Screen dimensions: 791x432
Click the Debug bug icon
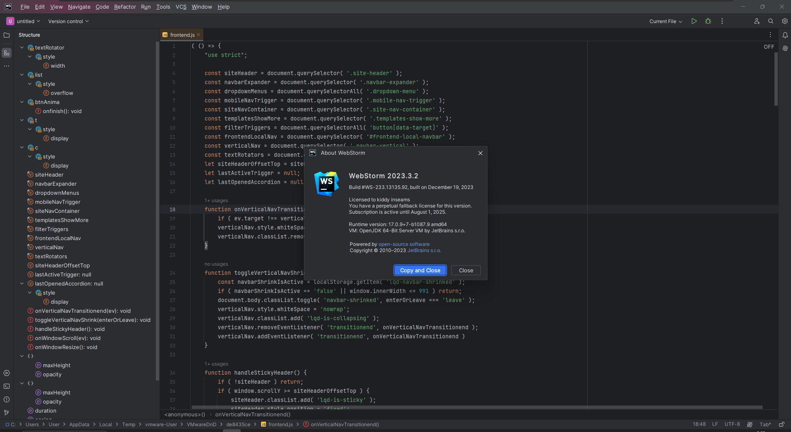coord(708,21)
